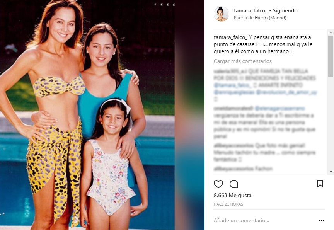The height and width of the screenshot is (230, 334).
Task: Click the HACE 21 HORAS timestamp
Action: point(228,204)
